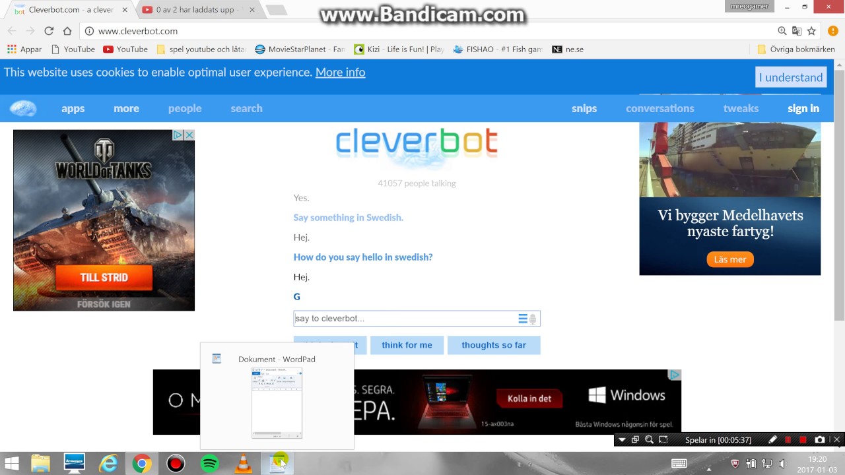The image size is (845, 475).
Task: Open Spotify from the taskbar
Action: click(x=209, y=464)
